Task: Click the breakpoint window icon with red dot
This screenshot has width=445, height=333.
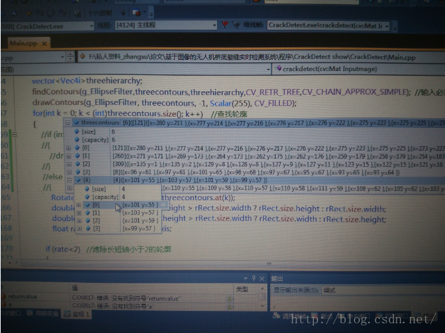Action: tap(137, 13)
